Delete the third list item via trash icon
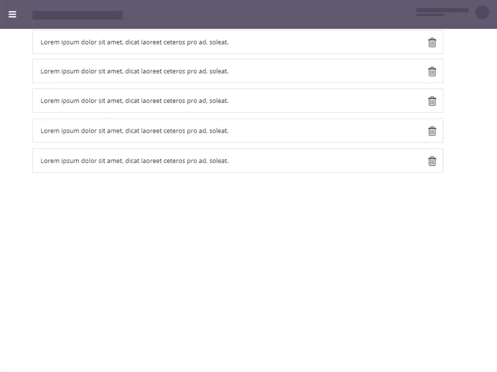Screen dimensions: 497x372 pos(433,100)
